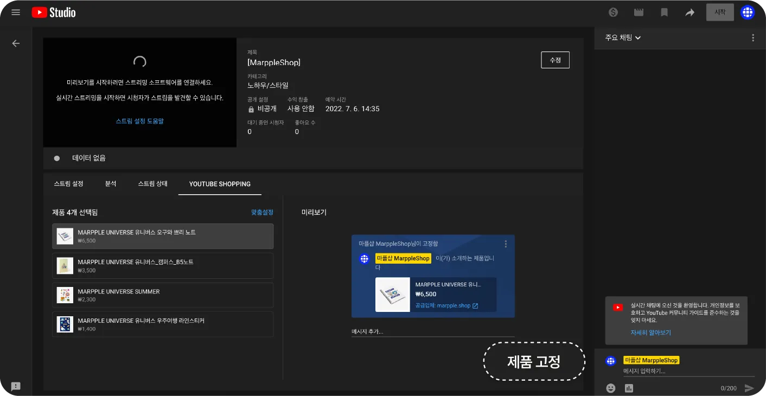
Task: Select the 유니버스_캠퍼스_B5노트 product name
Action: point(136,262)
